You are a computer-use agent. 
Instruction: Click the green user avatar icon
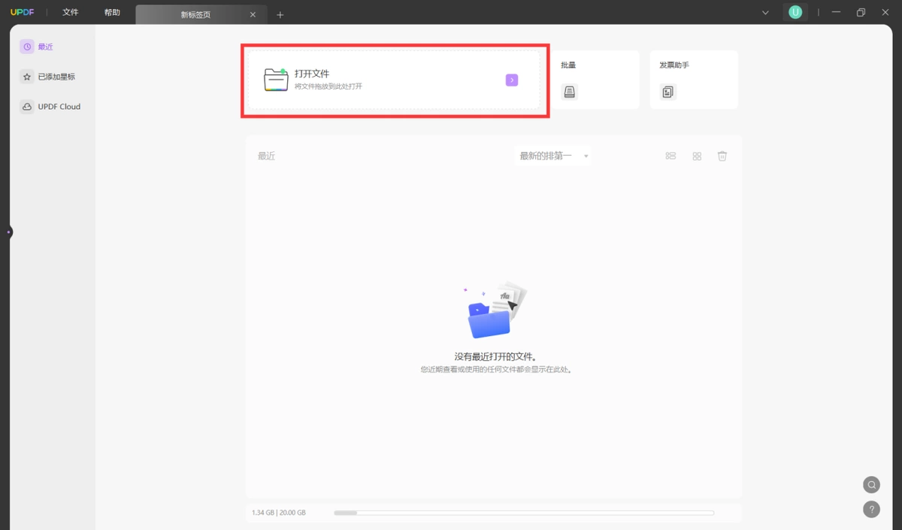pyautogui.click(x=795, y=12)
